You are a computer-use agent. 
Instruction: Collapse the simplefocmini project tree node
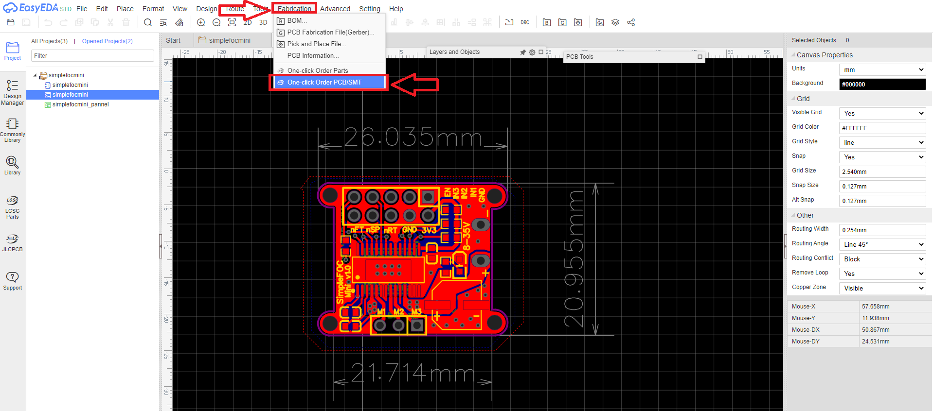35,75
